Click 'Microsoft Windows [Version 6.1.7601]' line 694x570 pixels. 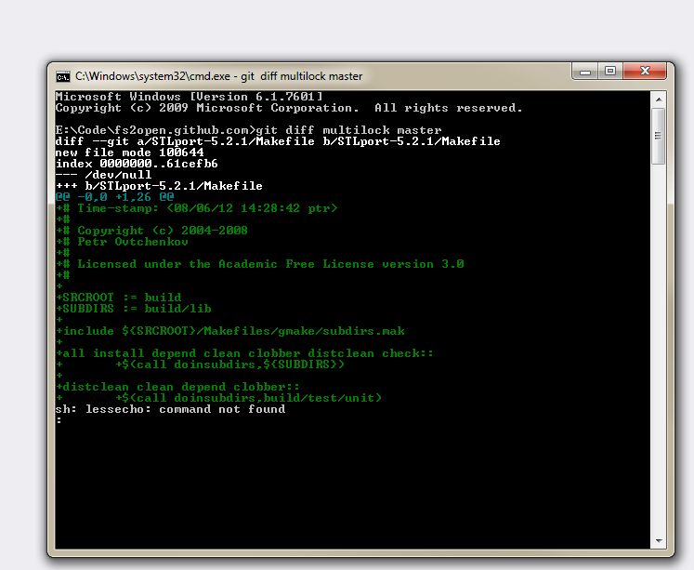point(189,97)
